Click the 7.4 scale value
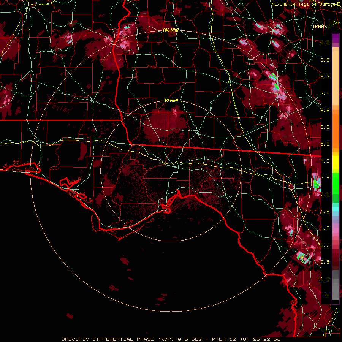The height and width of the screenshot is (342, 342). pos(325,93)
